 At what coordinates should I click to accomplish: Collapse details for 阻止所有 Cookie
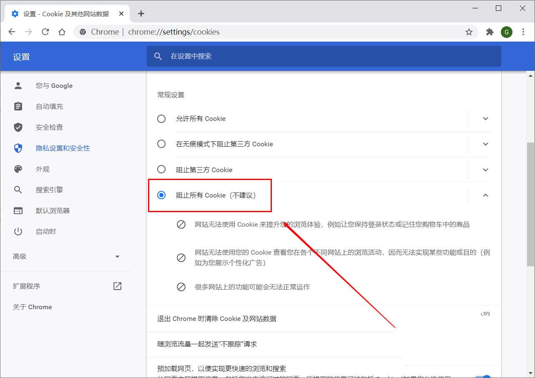click(x=485, y=195)
